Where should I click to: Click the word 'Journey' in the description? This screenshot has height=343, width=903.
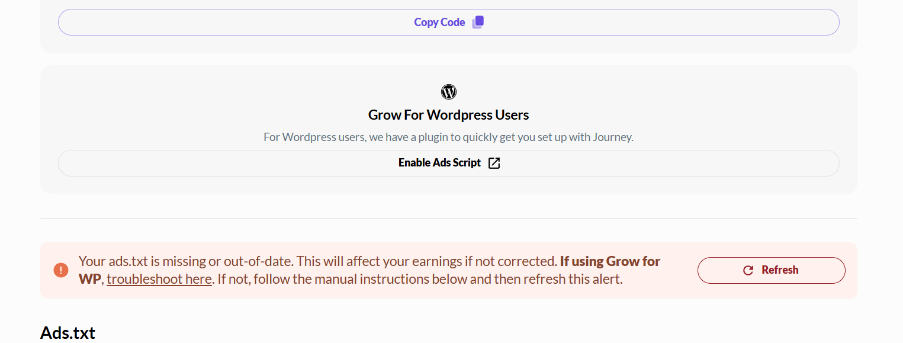pos(612,137)
